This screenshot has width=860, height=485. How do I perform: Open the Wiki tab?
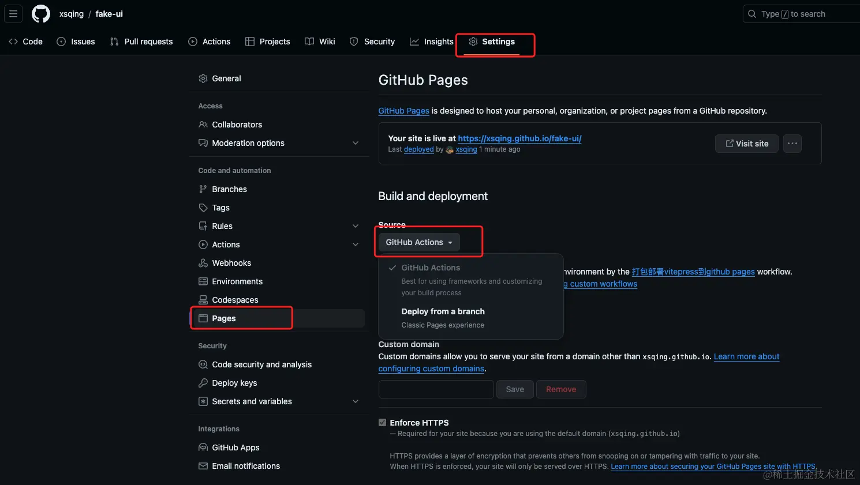click(320, 42)
